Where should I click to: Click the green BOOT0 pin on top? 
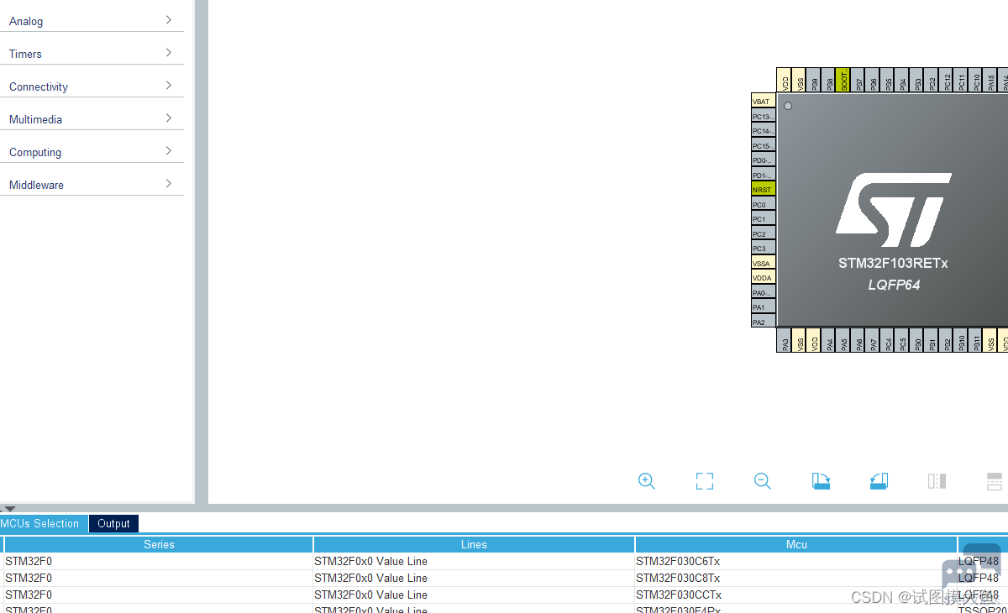coord(843,81)
